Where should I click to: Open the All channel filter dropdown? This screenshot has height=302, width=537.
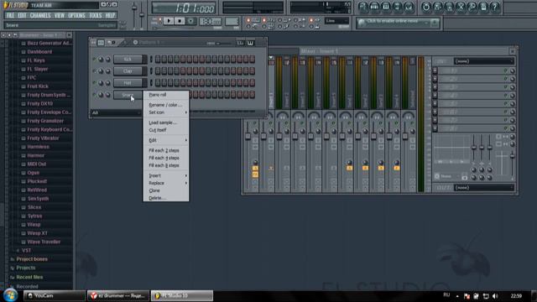coord(116,112)
